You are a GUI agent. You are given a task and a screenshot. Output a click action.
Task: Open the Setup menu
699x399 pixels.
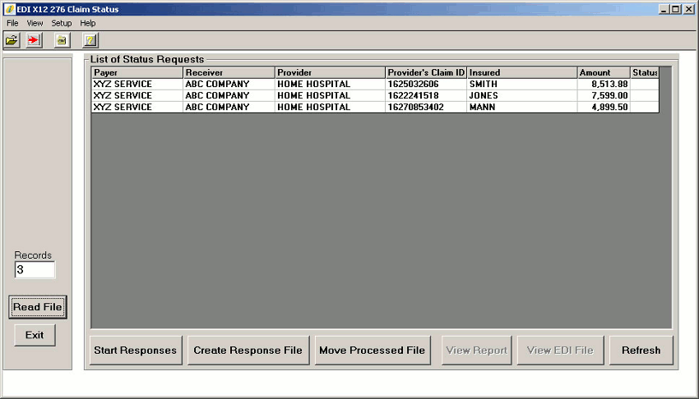(x=62, y=23)
